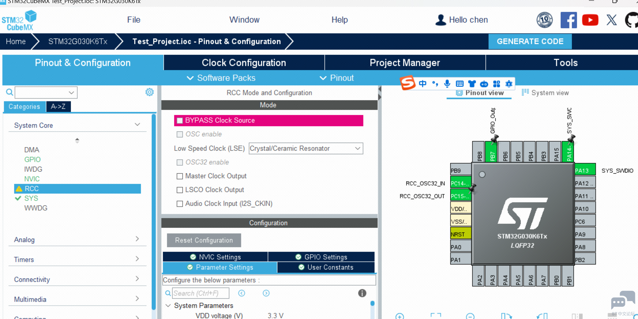This screenshot has width=638, height=319.
Task: Open the Help menu
Action: pyautogui.click(x=339, y=20)
